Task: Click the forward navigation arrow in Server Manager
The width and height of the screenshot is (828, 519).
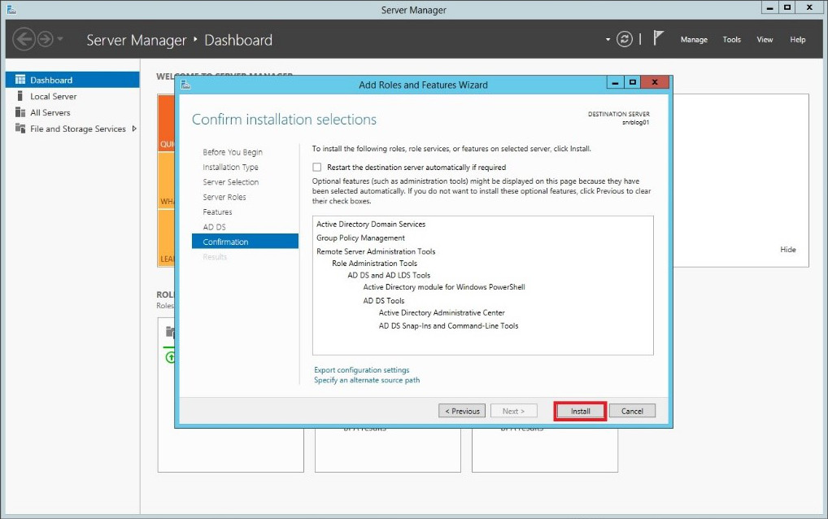Action: tap(46, 39)
